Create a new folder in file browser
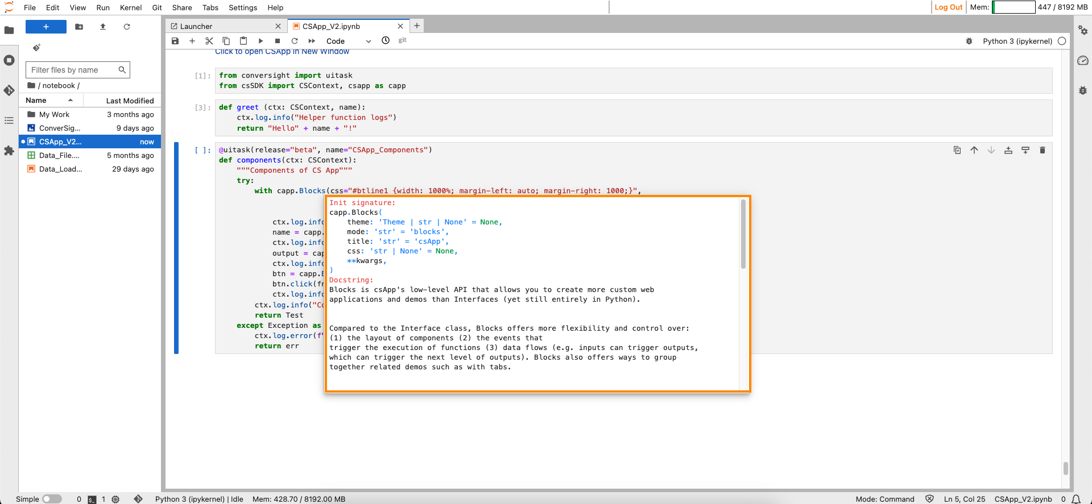The height and width of the screenshot is (504, 1092). click(79, 27)
